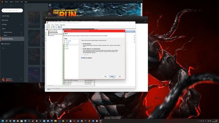
Task: Open the Název wizard step
Action: click(x=67, y=49)
